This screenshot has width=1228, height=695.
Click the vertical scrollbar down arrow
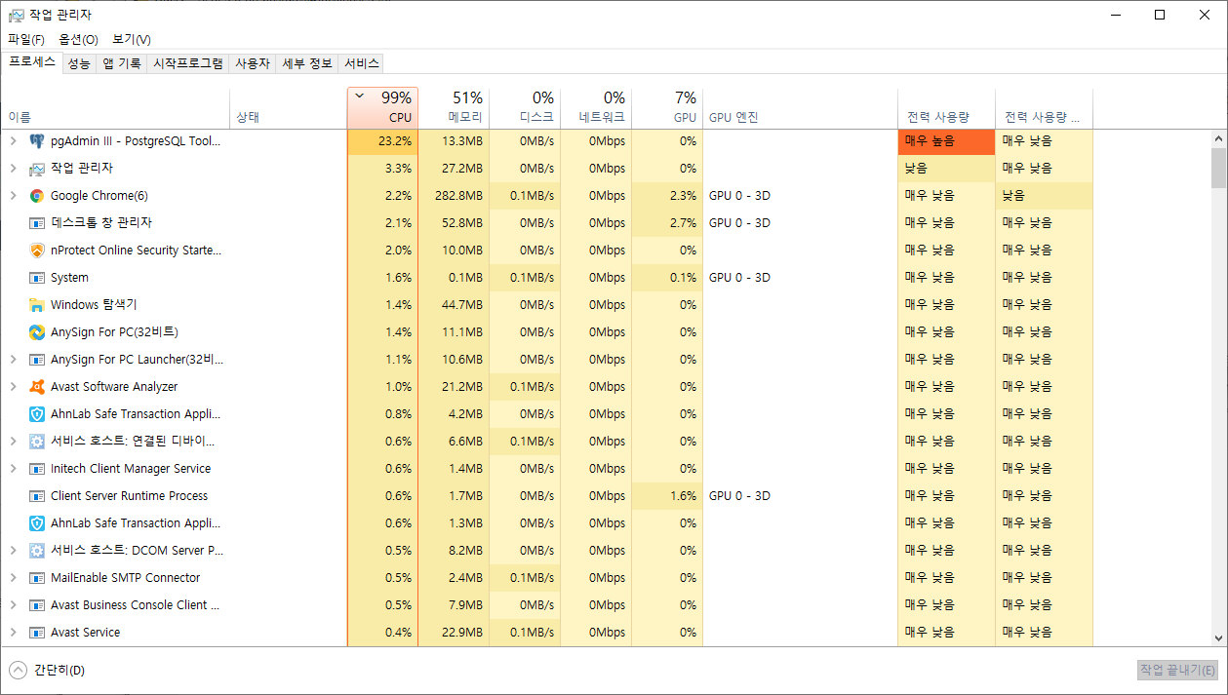1218,638
